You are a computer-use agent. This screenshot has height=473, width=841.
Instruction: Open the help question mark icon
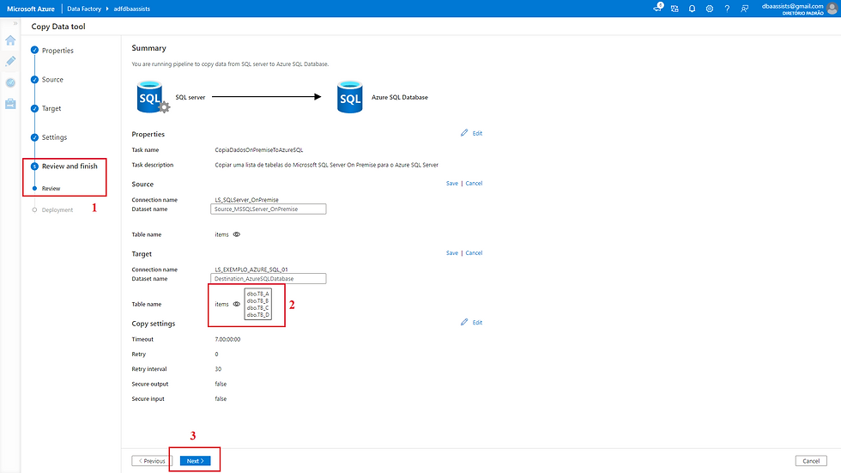pyautogui.click(x=727, y=9)
